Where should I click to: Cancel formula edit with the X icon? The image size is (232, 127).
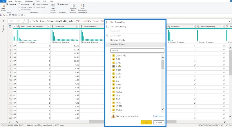pos(11,21)
